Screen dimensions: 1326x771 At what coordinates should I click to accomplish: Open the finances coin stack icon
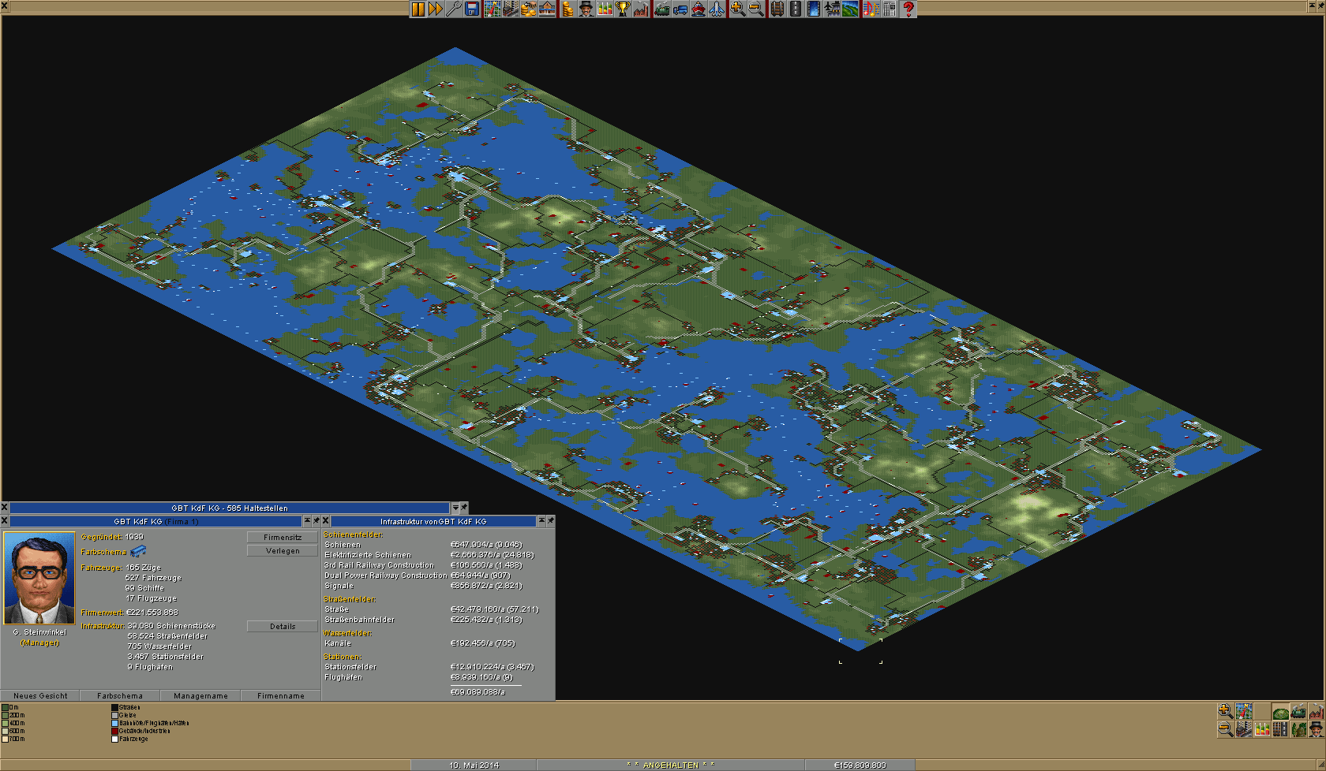pyautogui.click(x=567, y=9)
